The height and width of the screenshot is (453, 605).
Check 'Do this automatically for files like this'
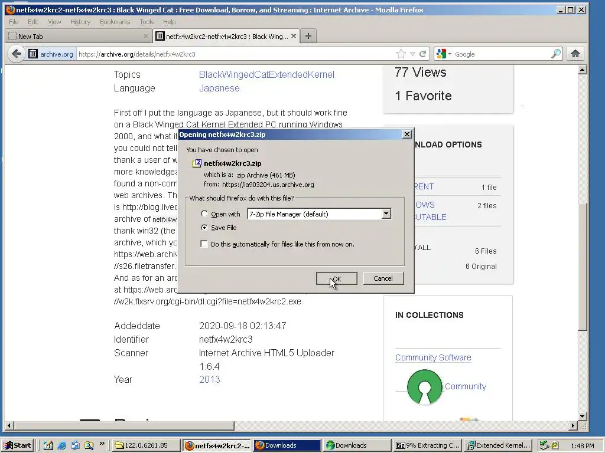click(x=204, y=244)
